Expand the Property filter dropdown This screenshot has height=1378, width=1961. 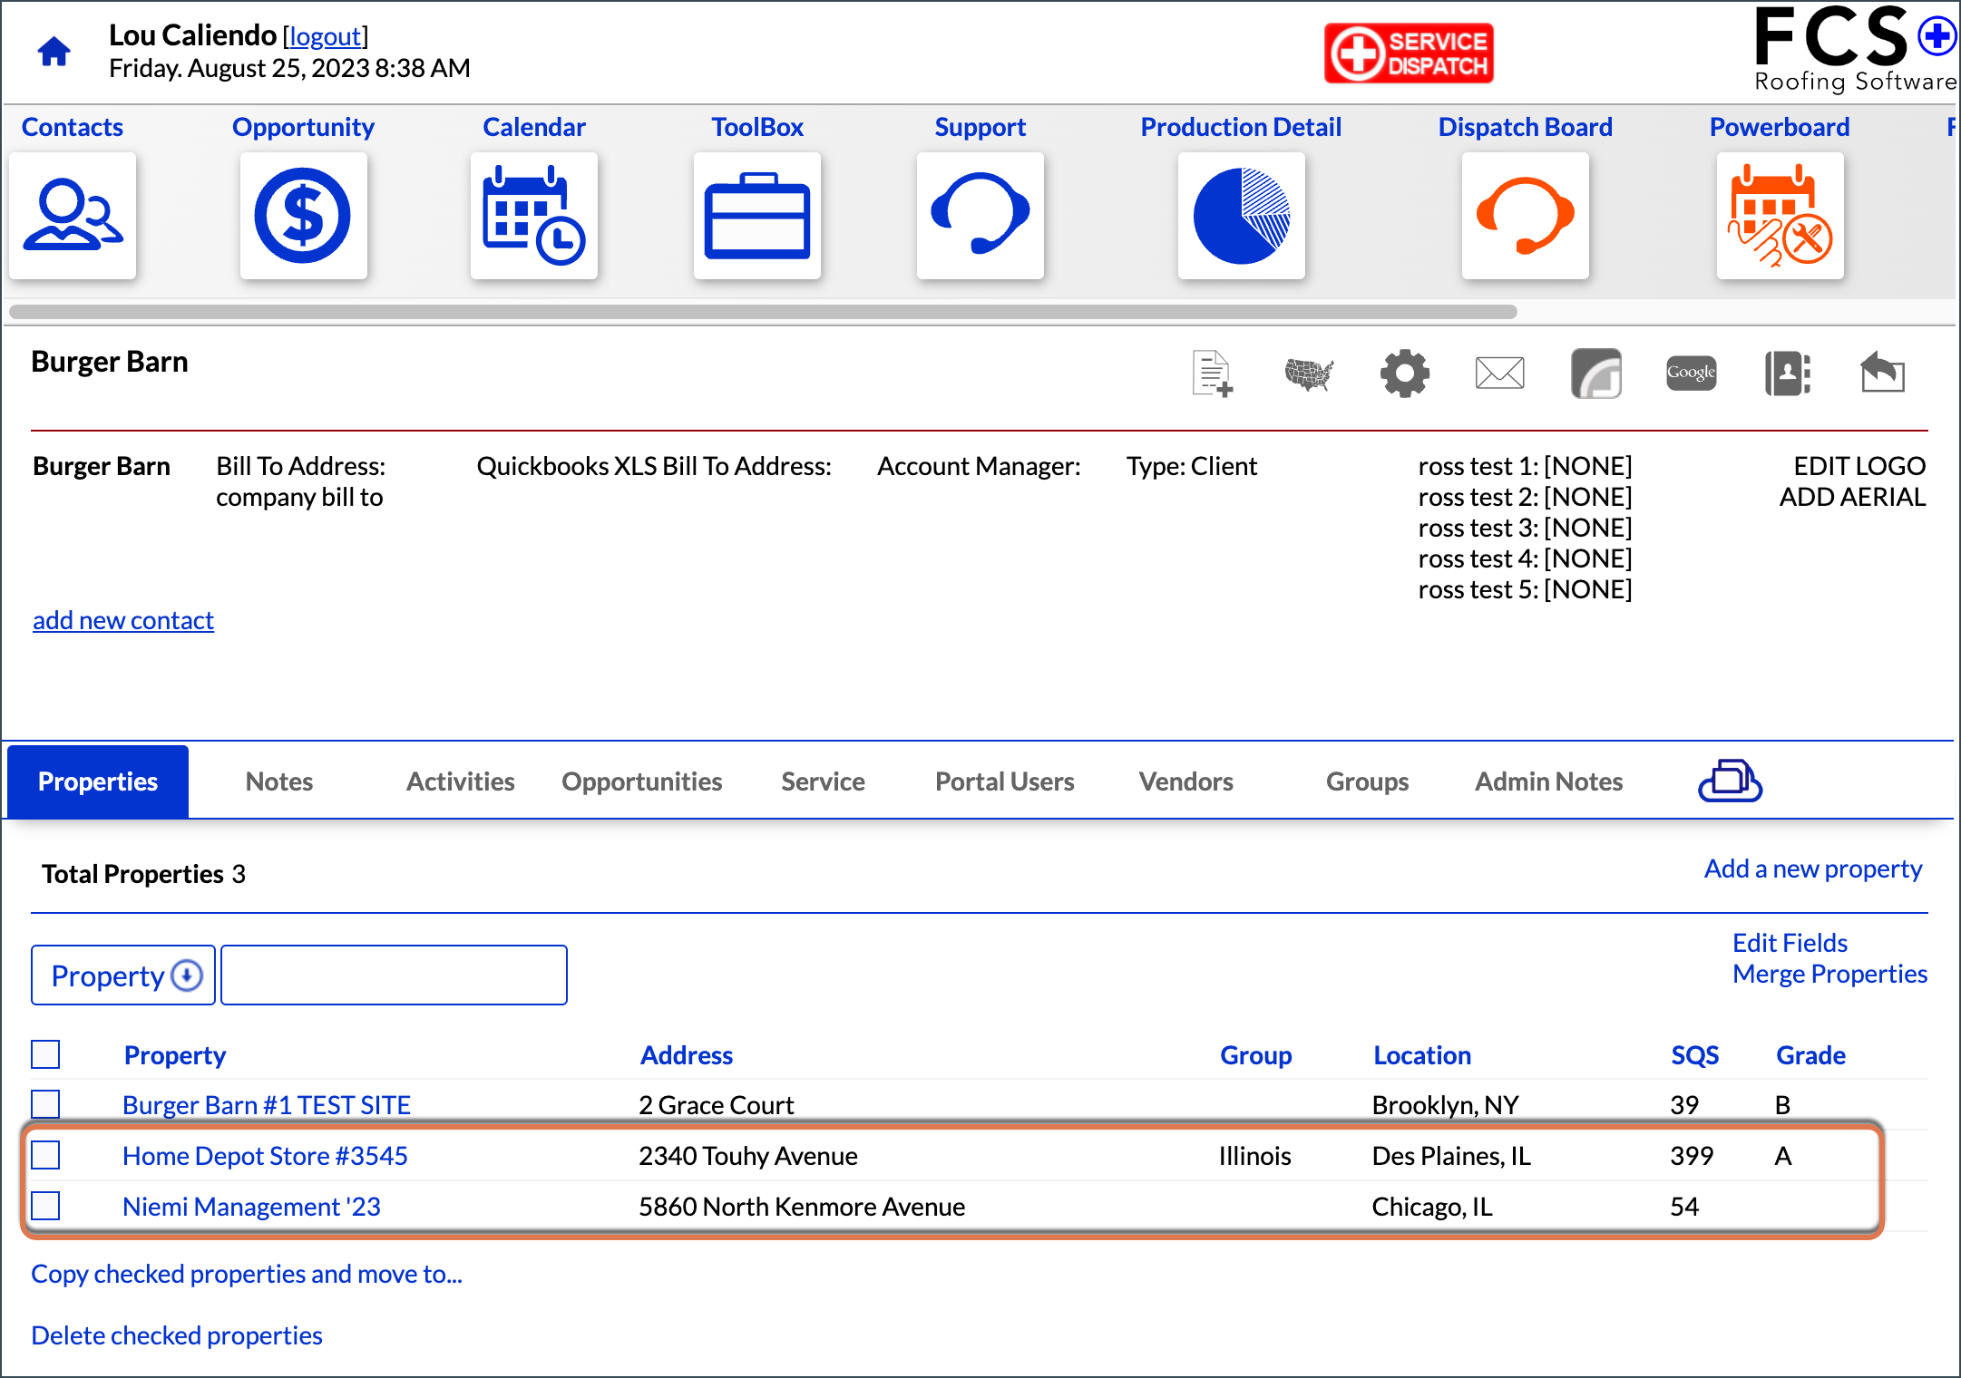pos(123,975)
